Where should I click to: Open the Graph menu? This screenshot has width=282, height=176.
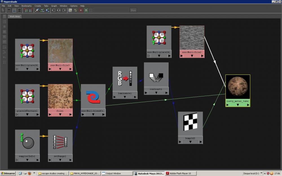[54, 6]
